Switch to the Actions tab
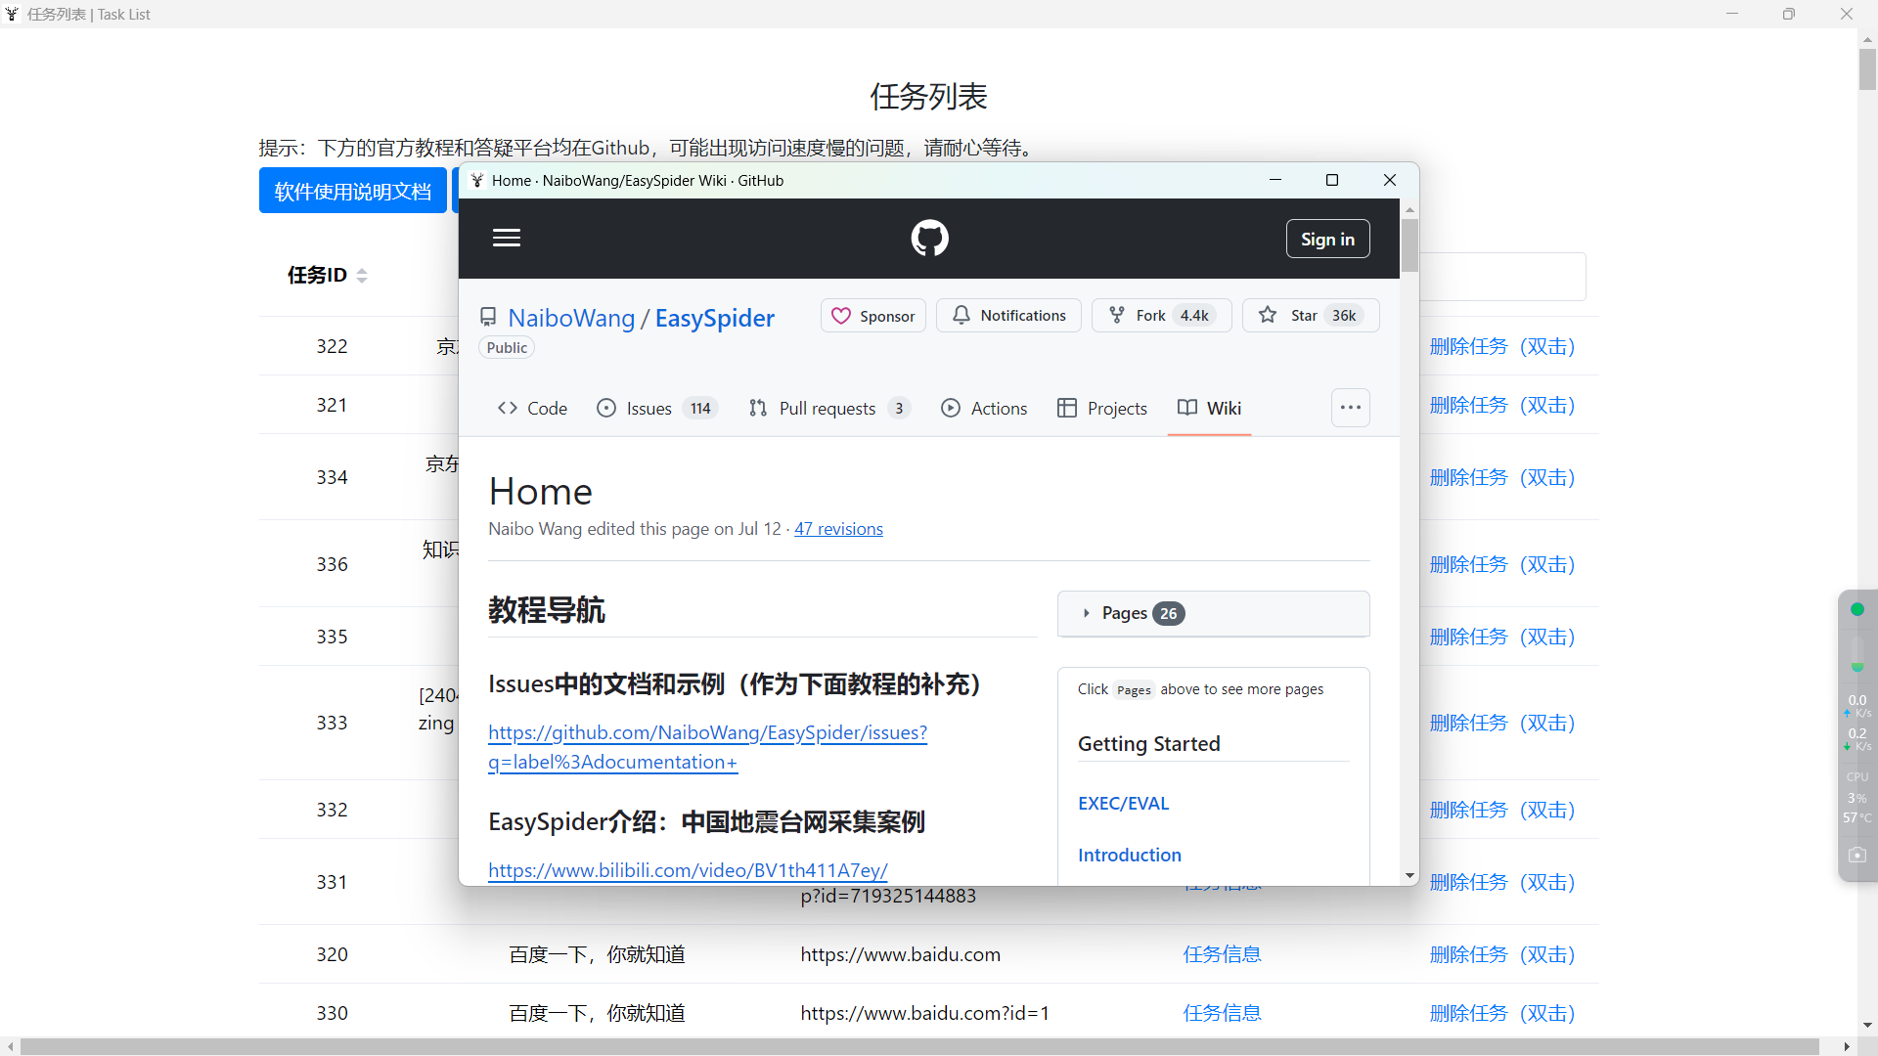This screenshot has width=1878, height=1056. click(984, 408)
